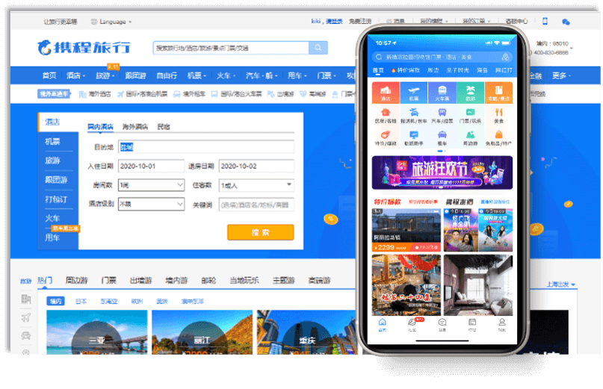Select the 周边游 tab in travel section

(77, 281)
